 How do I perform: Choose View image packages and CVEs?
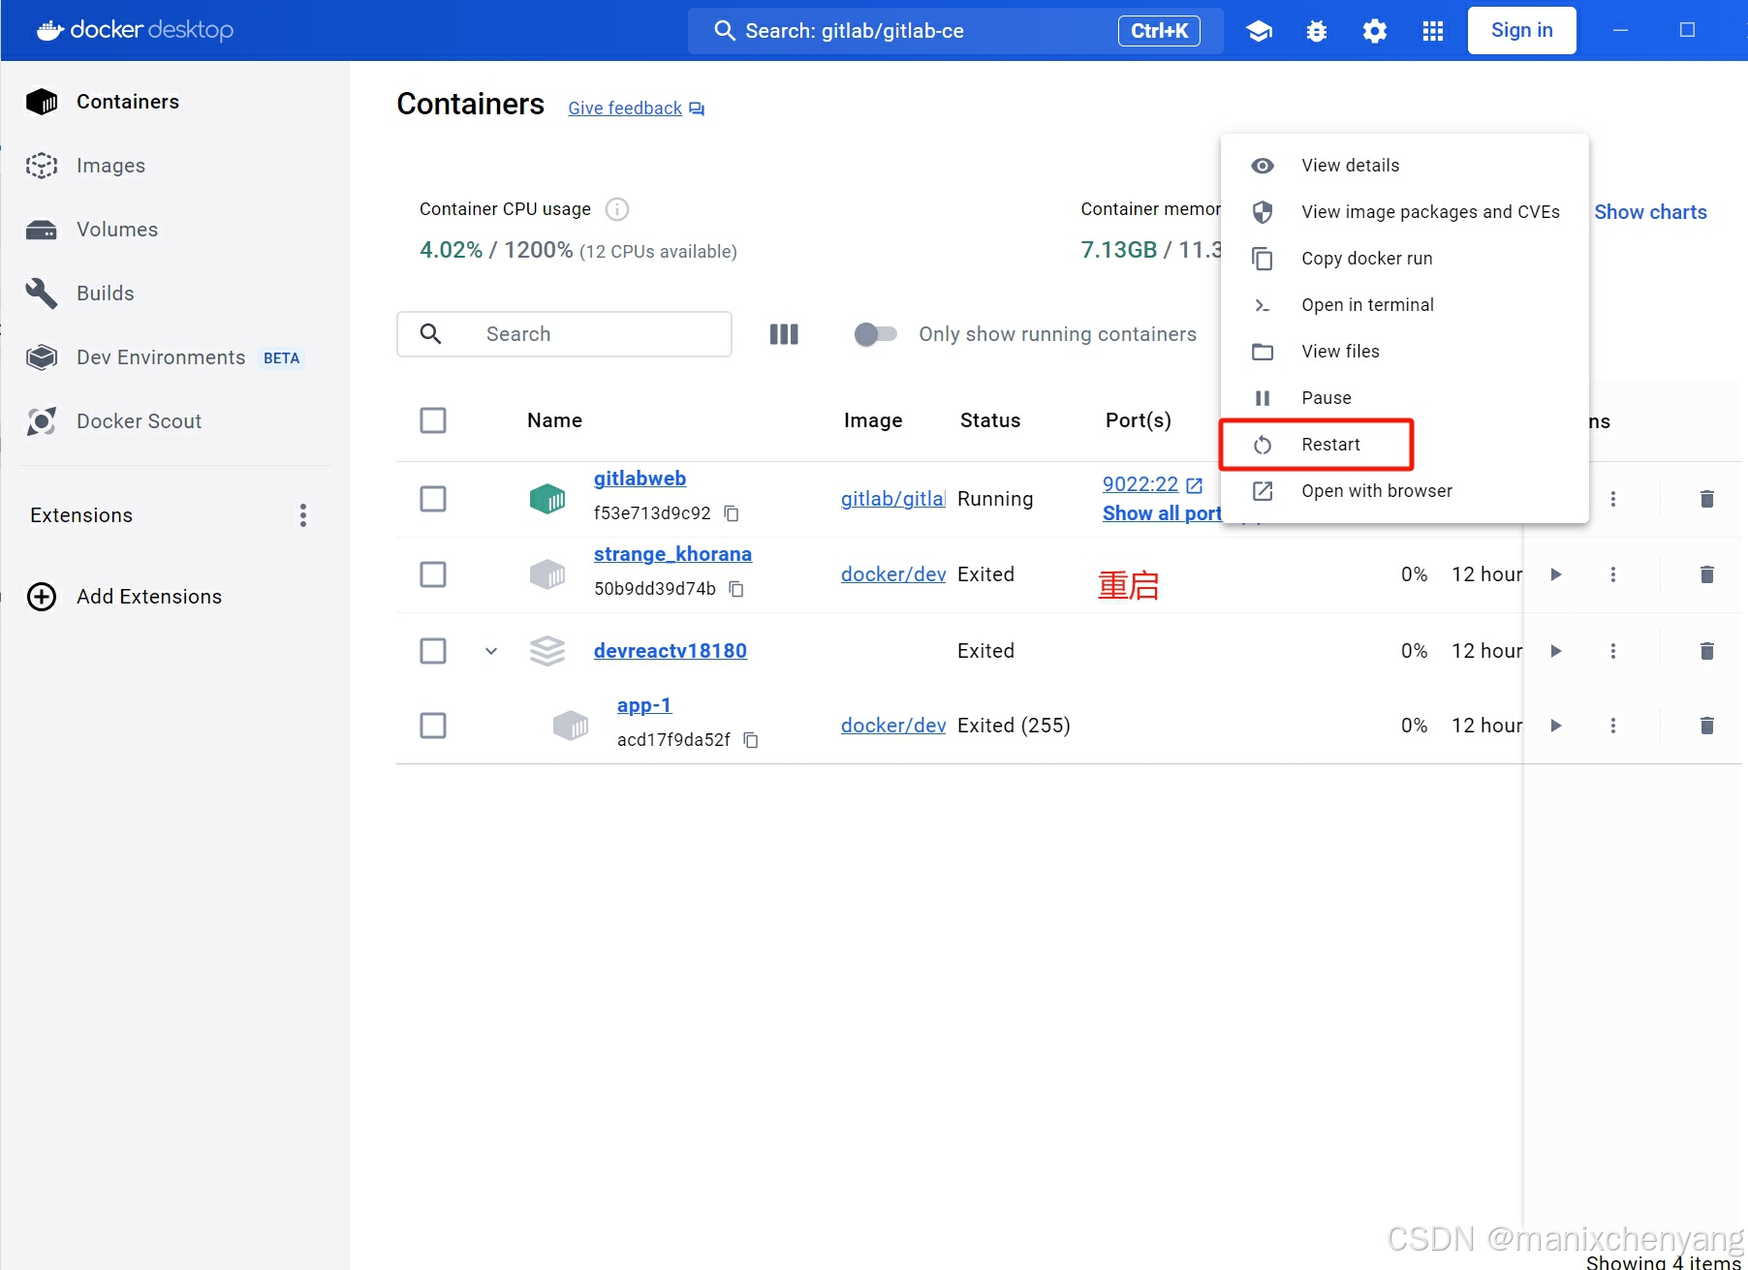point(1404,212)
